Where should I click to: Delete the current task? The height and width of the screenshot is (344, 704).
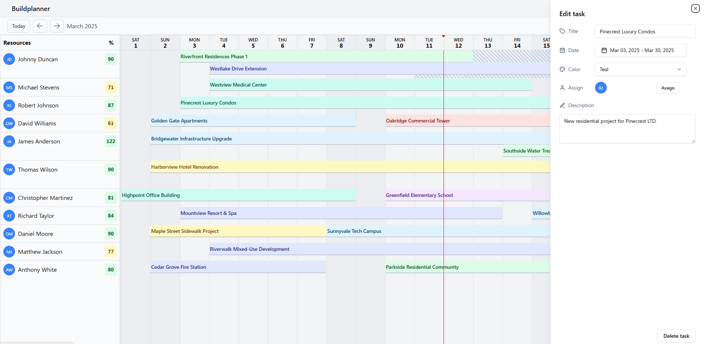coord(676,336)
